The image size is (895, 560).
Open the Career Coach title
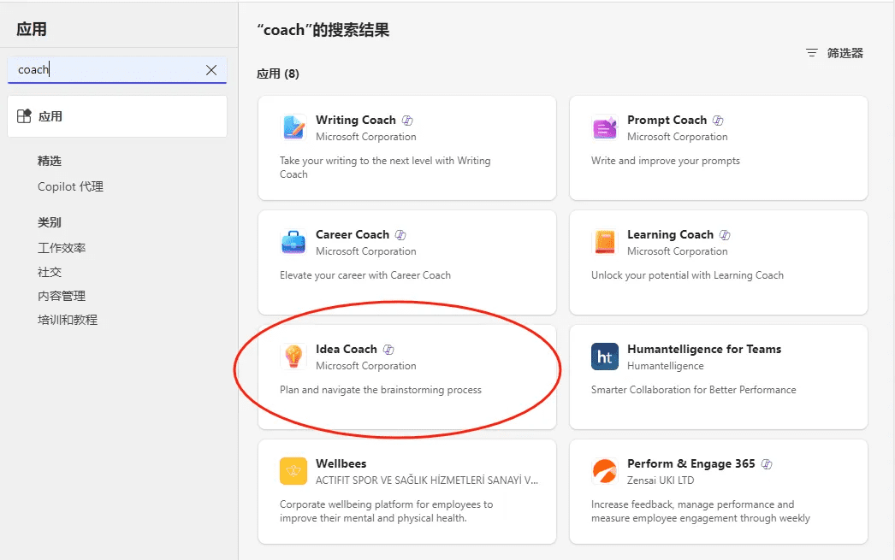353,234
